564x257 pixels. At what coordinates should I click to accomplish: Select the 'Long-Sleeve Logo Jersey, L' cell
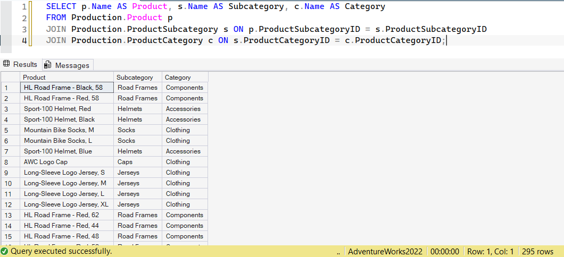67,194
